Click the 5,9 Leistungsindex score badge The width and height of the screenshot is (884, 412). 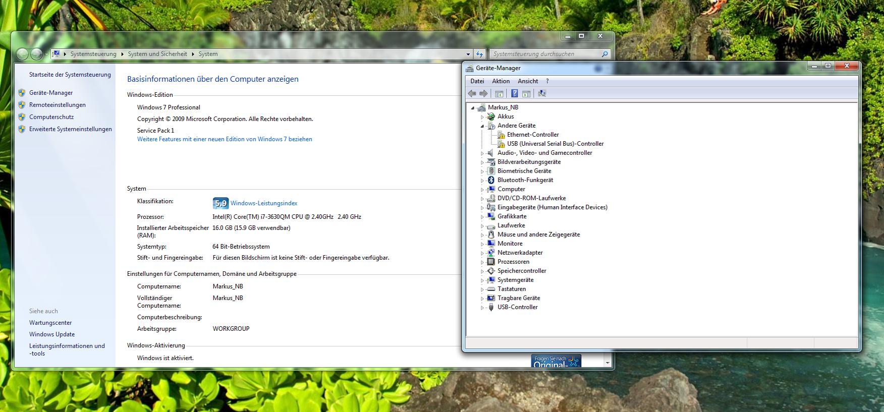(x=220, y=203)
